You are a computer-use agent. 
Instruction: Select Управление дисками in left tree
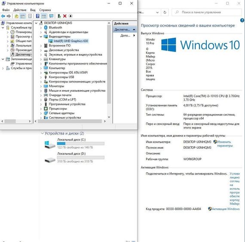pyautogui.click(x=21, y=64)
